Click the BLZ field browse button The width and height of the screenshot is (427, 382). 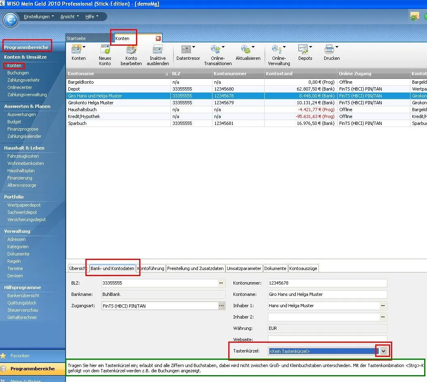click(x=221, y=283)
